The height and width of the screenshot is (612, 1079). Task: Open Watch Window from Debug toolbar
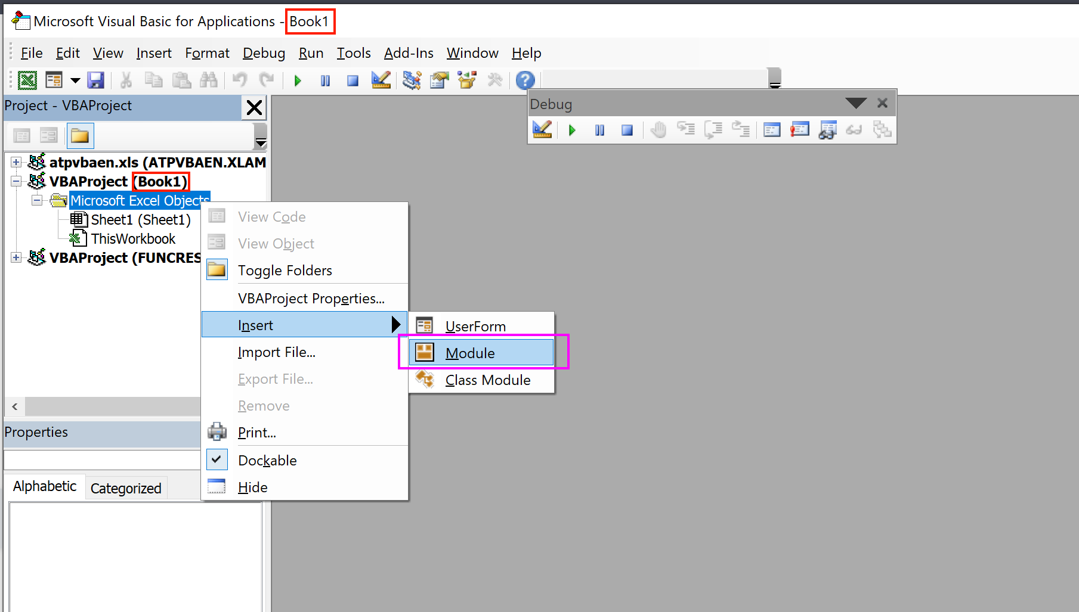[827, 129]
